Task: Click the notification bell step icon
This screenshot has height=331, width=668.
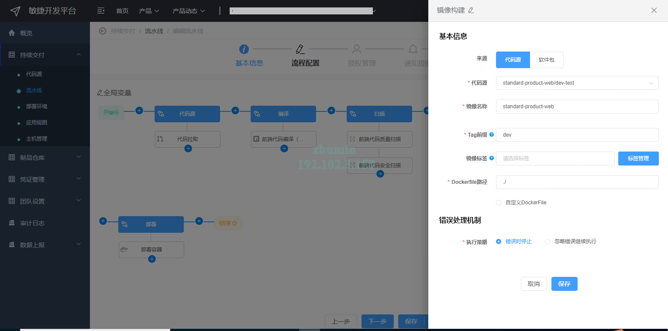Action: (413, 49)
